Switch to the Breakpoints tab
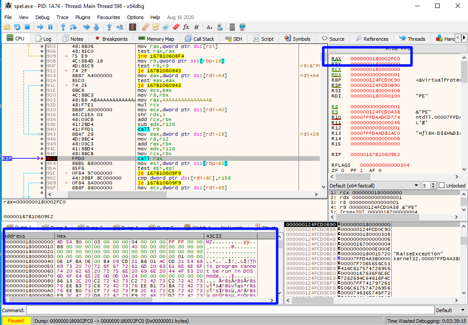The height and width of the screenshot is (325, 468). click(x=111, y=39)
